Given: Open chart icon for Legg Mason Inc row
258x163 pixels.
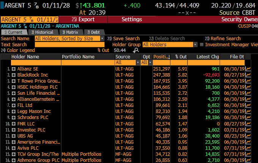Looking at the screenshot, I should tap(248, 111).
